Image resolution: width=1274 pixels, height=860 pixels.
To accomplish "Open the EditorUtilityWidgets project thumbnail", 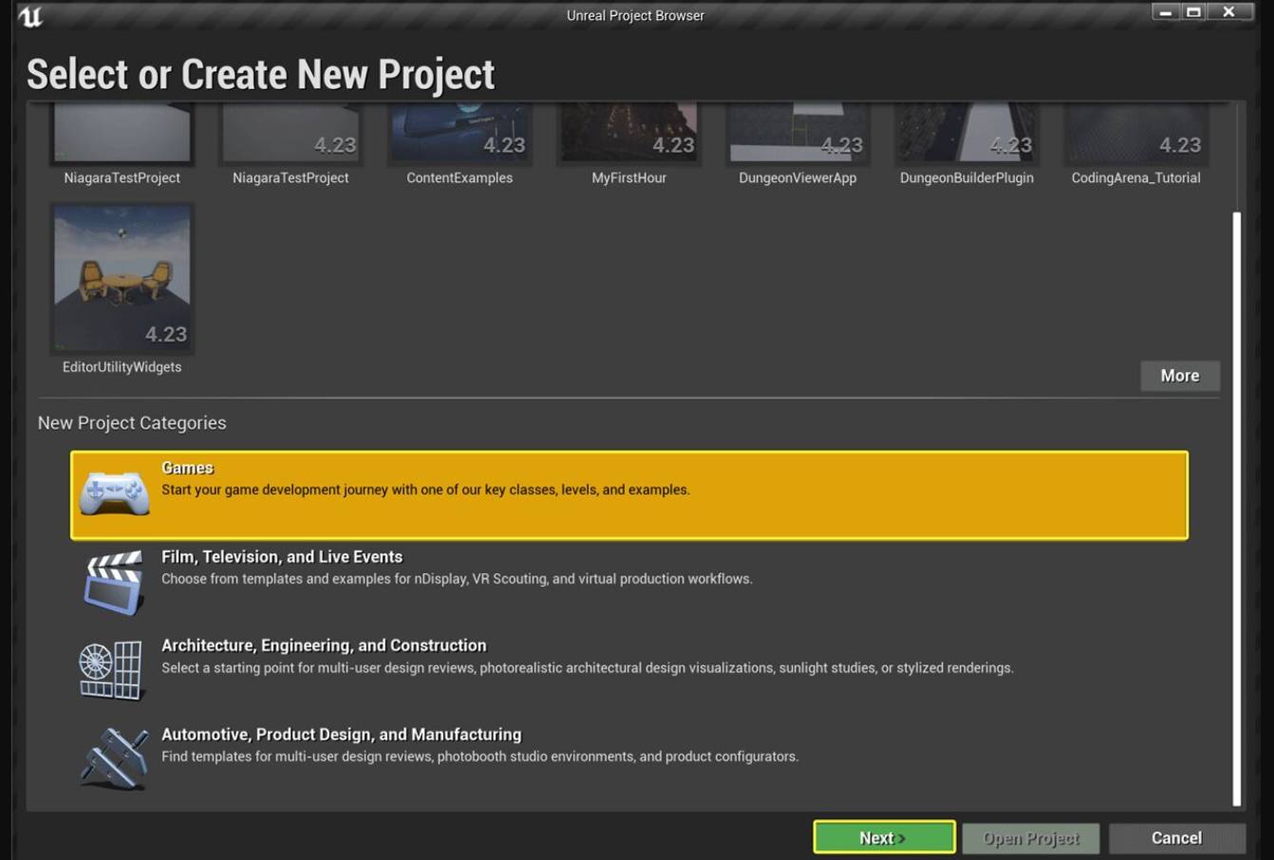I will (x=122, y=278).
